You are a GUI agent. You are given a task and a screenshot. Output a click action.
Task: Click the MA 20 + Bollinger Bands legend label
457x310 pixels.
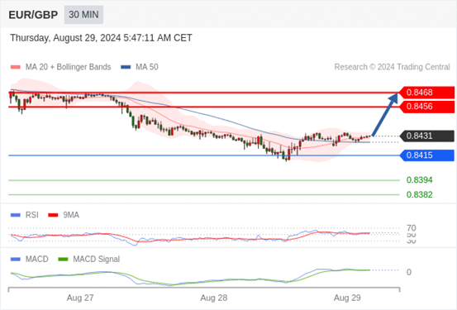[69, 67]
